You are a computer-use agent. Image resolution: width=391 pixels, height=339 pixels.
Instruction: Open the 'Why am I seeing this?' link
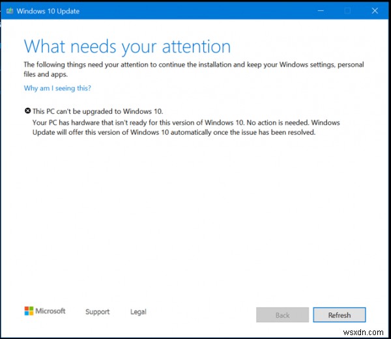tap(57, 88)
